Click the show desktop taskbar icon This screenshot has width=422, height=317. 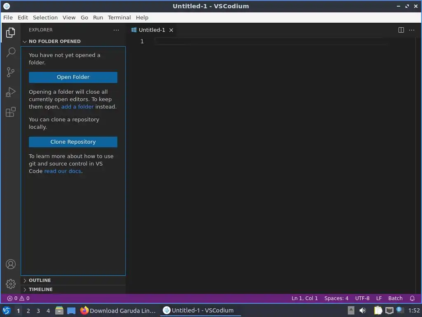click(x=71, y=310)
